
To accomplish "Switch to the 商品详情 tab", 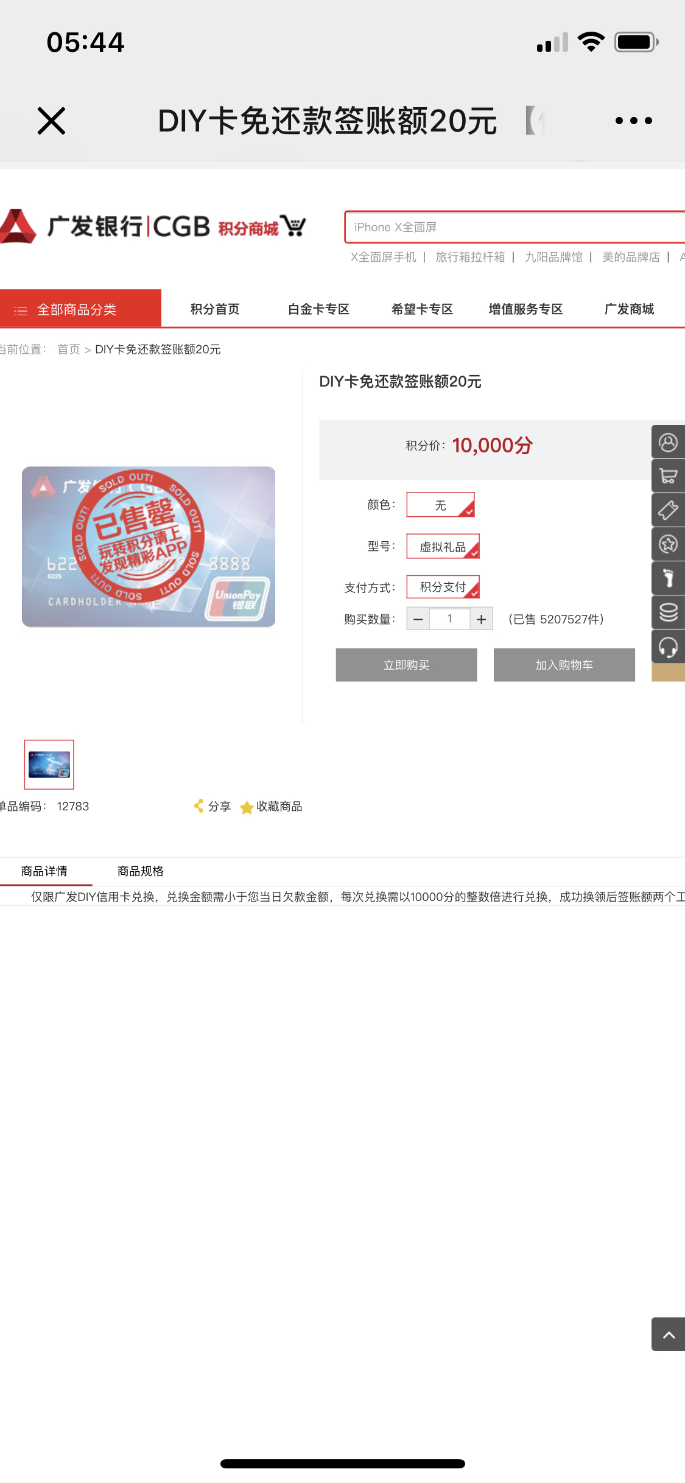I will (x=44, y=871).
